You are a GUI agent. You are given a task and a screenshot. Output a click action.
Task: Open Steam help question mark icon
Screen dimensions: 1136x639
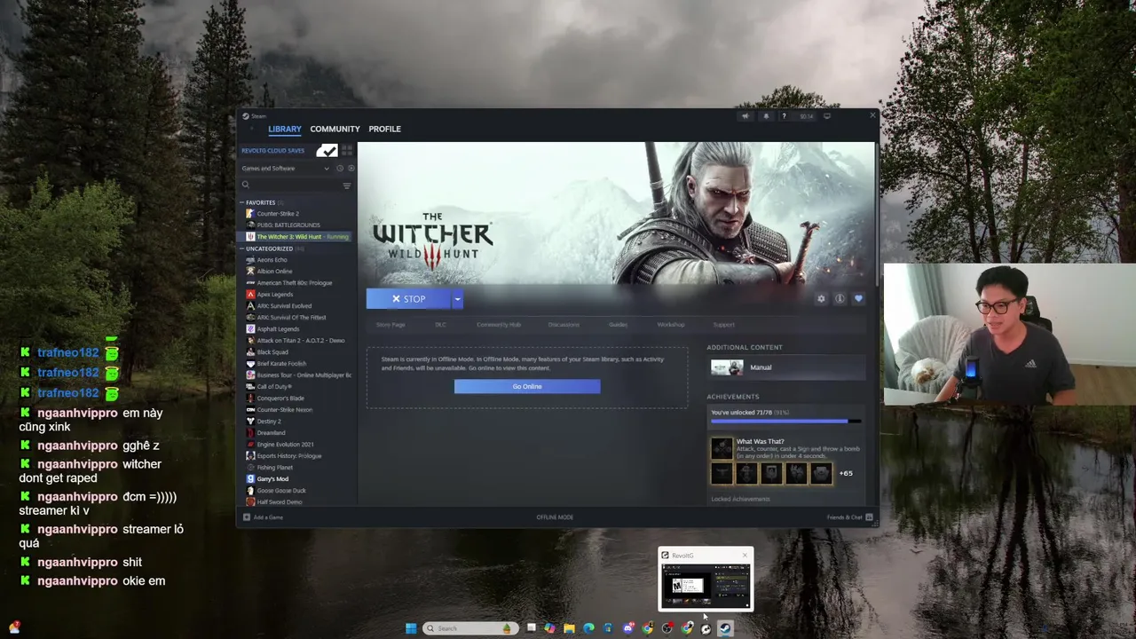(784, 116)
